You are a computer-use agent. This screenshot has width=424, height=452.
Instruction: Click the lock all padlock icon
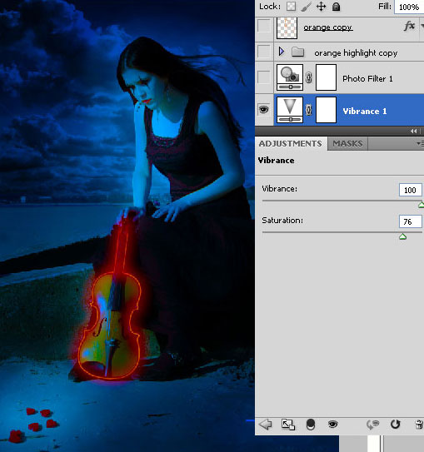pyautogui.click(x=336, y=7)
